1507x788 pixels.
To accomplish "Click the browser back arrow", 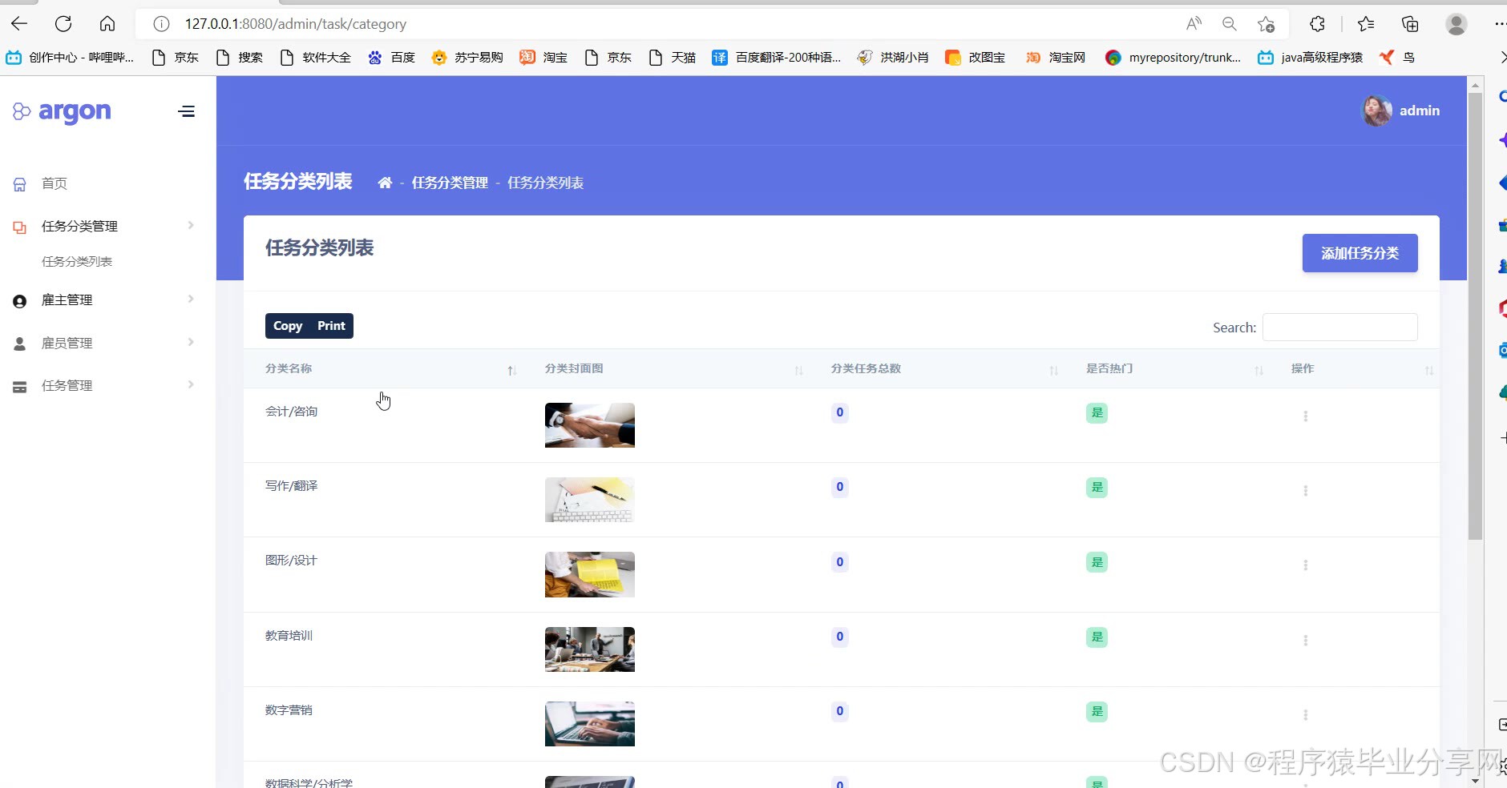I will [19, 24].
